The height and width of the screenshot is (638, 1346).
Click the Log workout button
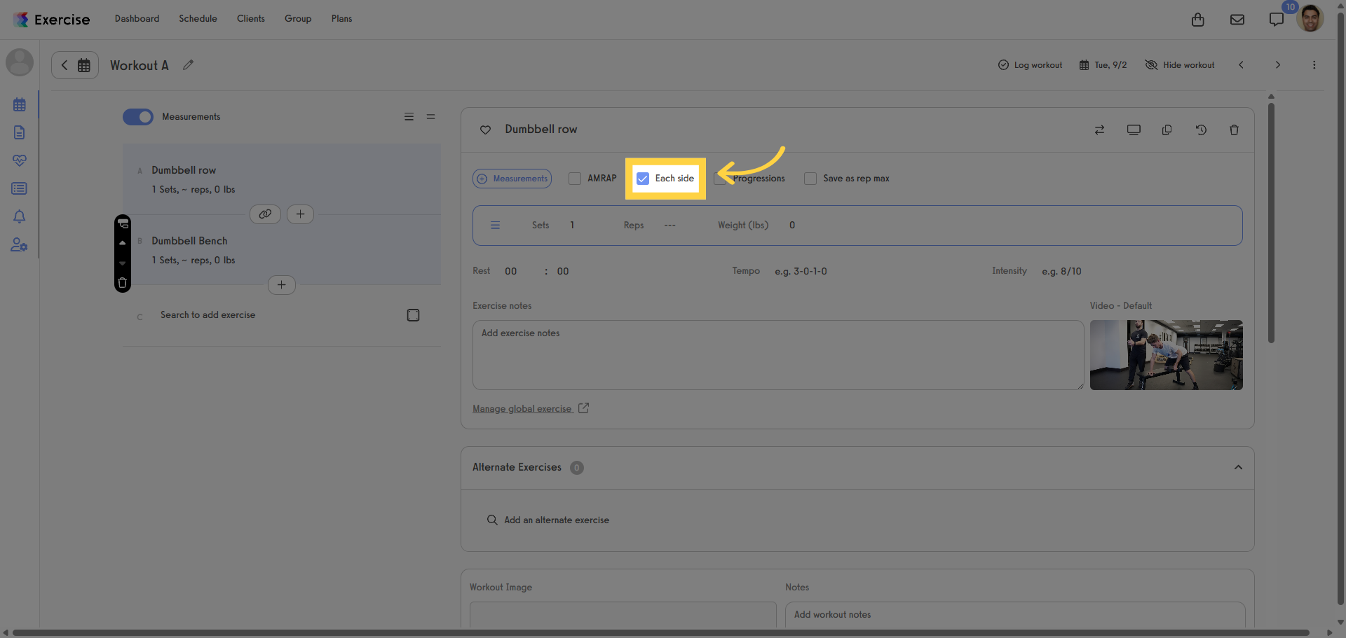click(1030, 65)
